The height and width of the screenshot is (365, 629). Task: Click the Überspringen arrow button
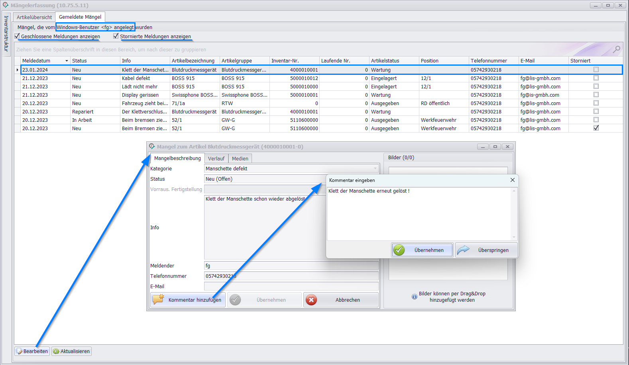pos(486,250)
